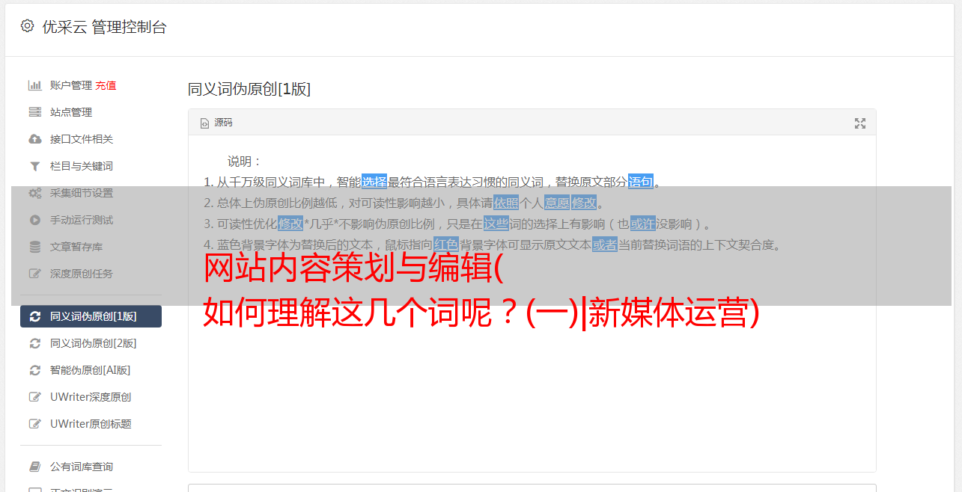
Task: Click the cloud upload icon for 接口文件相关
Action: (x=34, y=139)
